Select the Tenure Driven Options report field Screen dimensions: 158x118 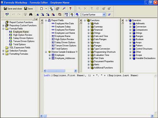(66, 45)
